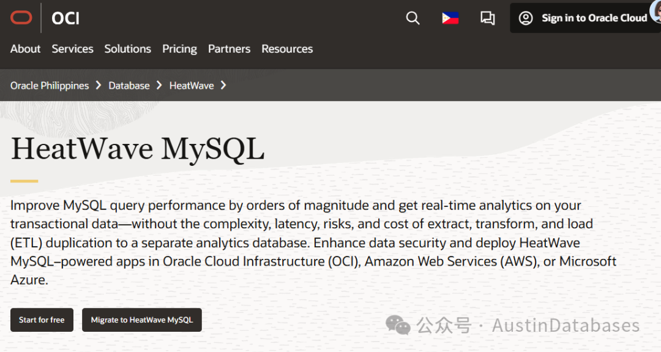This screenshot has height=352, width=661.
Task: Go to Oracle Philippines breadcrumb
Action: click(50, 86)
